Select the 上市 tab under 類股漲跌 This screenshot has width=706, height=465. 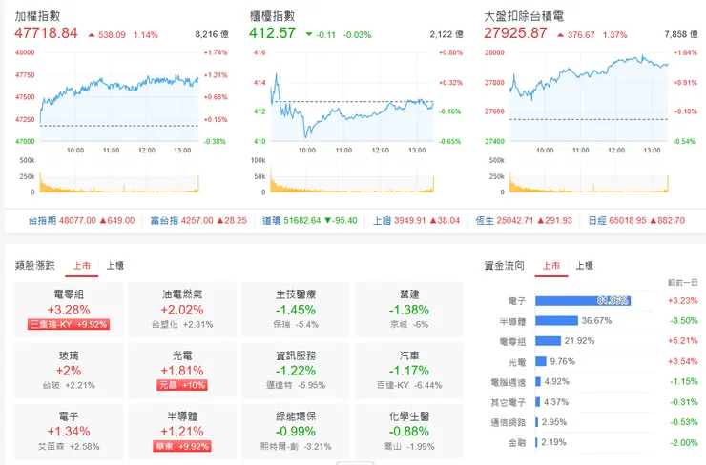(x=82, y=266)
